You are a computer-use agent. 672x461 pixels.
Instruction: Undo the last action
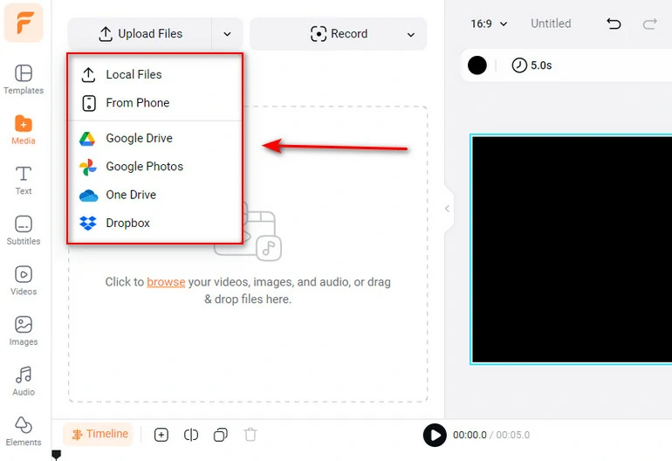(614, 24)
